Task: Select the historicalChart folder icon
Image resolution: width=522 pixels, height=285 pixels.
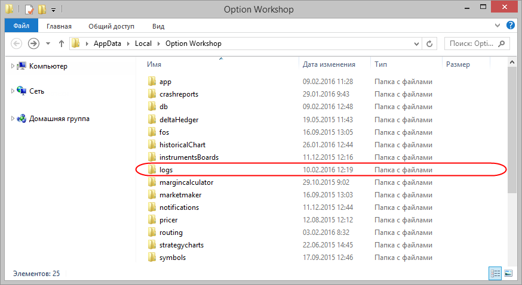Action: [x=152, y=144]
